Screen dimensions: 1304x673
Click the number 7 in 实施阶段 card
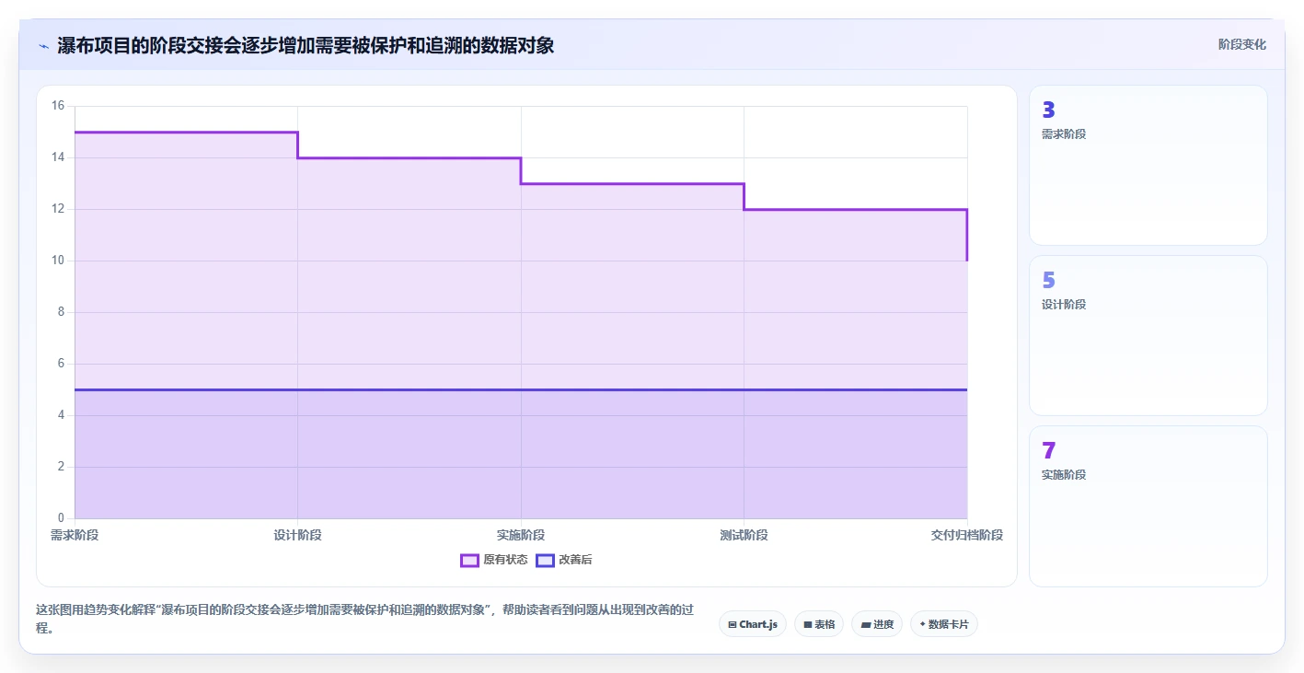click(x=1048, y=451)
